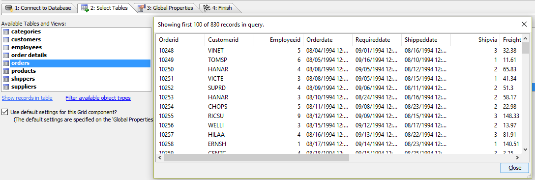This screenshot has width=535, height=180.
Task: Click table icon beside orders
Action: pos(6,63)
